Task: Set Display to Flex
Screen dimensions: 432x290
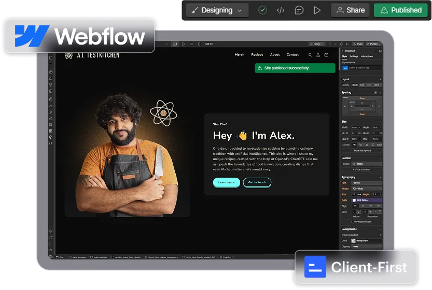Action: [363, 85]
